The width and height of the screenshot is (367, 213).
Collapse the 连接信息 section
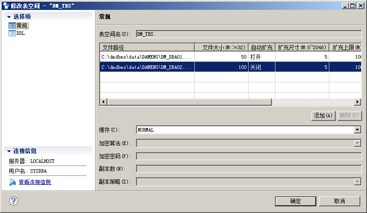[9, 151]
